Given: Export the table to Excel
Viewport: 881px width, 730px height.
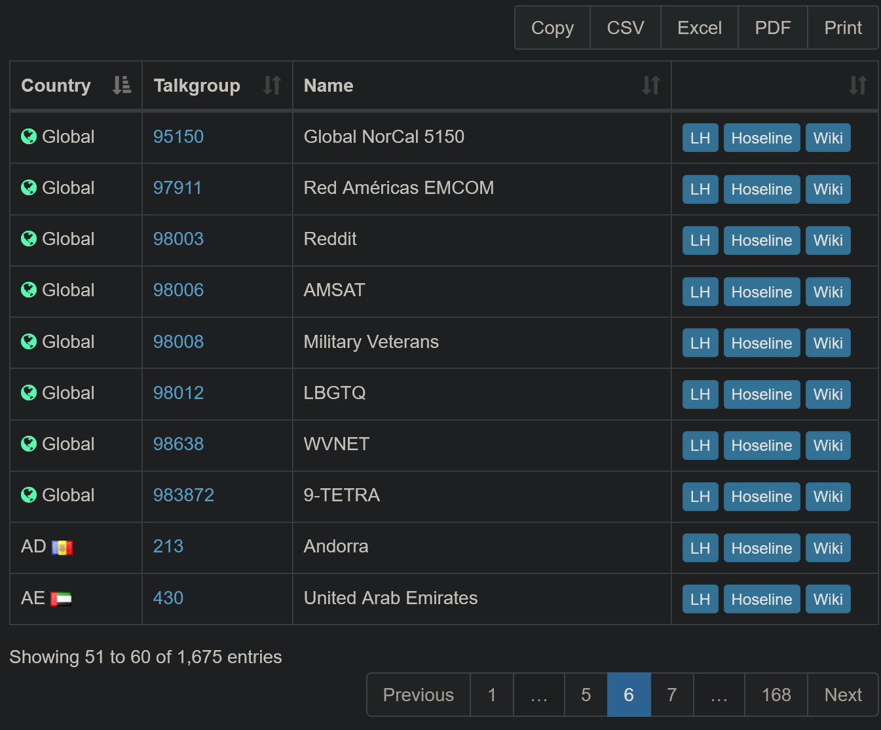Looking at the screenshot, I should tap(699, 28).
